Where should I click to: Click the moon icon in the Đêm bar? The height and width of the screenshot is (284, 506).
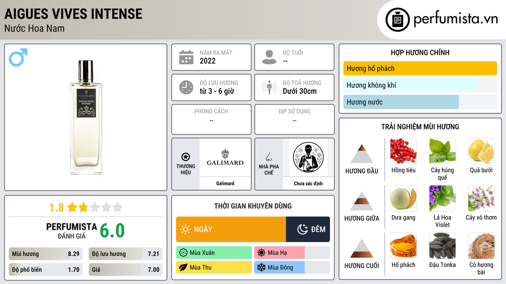[x=302, y=229]
